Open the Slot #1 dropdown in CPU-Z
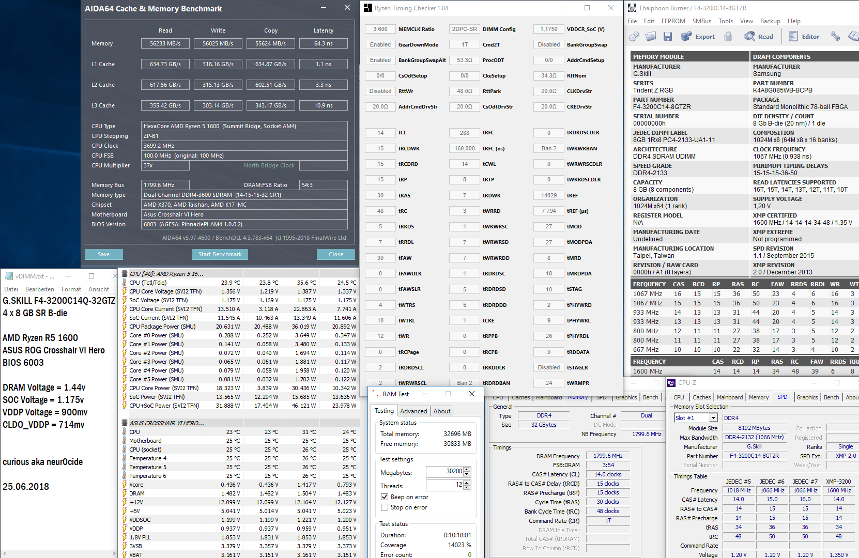The height and width of the screenshot is (558, 859). coord(713,418)
